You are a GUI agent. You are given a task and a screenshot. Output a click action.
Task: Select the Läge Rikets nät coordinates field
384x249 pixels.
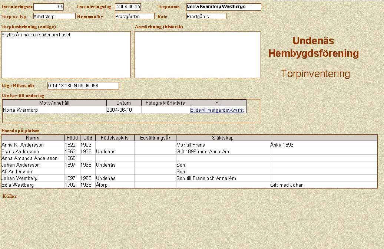(83, 86)
